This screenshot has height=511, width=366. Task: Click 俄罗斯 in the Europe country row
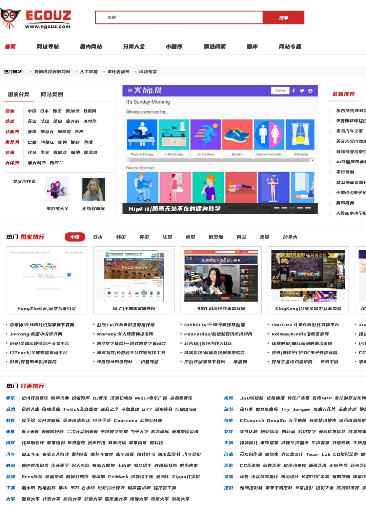tap(90, 121)
